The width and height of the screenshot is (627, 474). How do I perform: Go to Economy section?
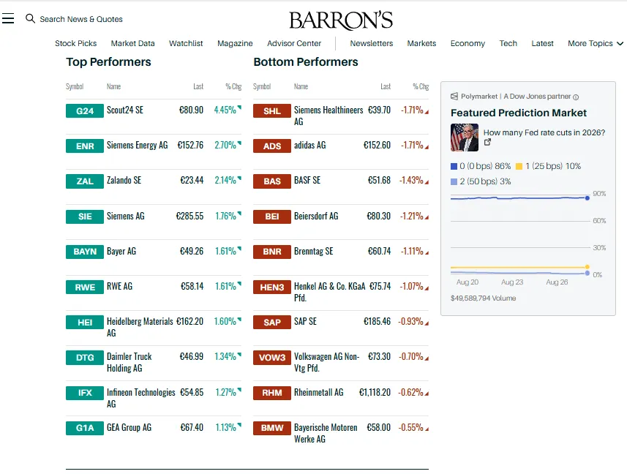468,43
